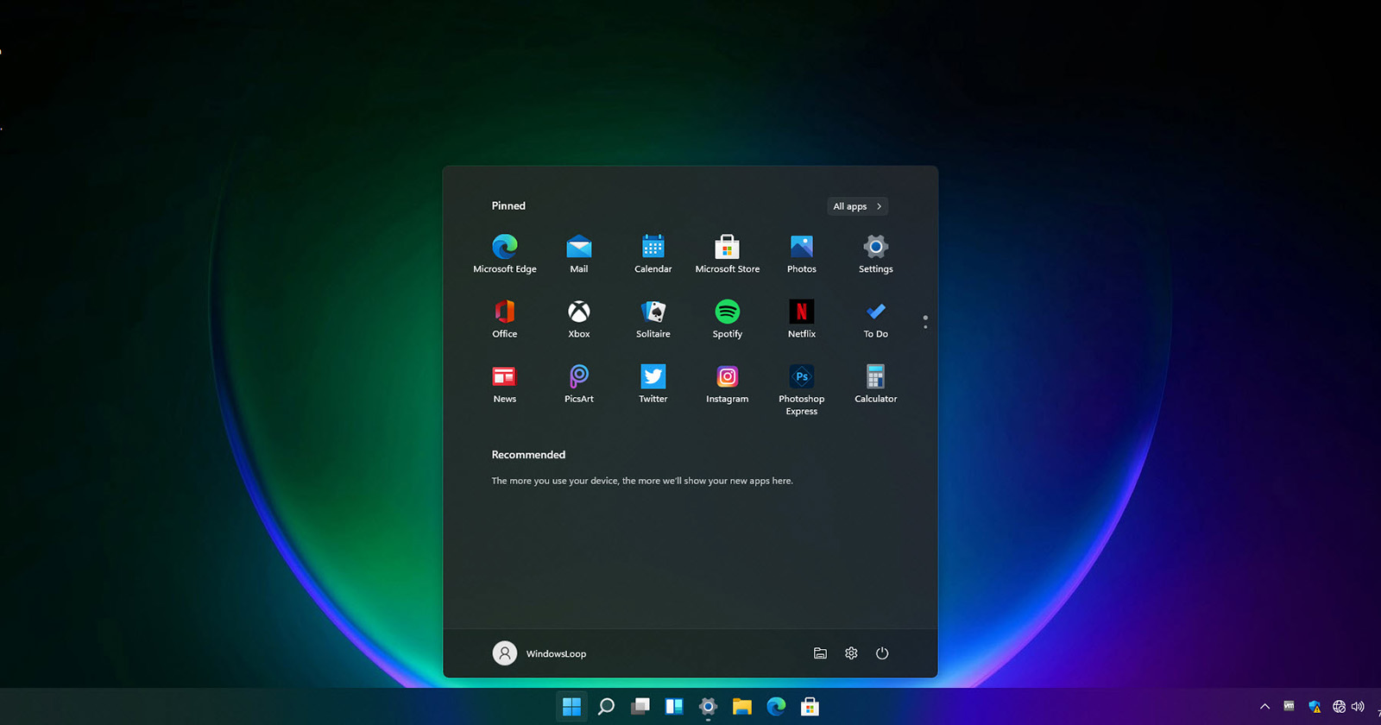Screen dimensions: 1381x725
Task: Open File Explorer shortcut beside power button
Action: [820, 653]
